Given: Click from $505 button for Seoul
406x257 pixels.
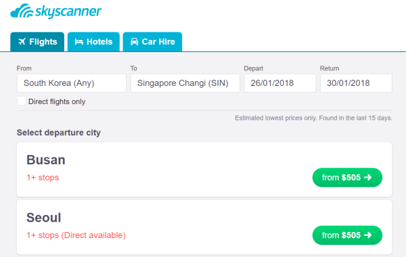Looking at the screenshot, I should pyautogui.click(x=347, y=235).
